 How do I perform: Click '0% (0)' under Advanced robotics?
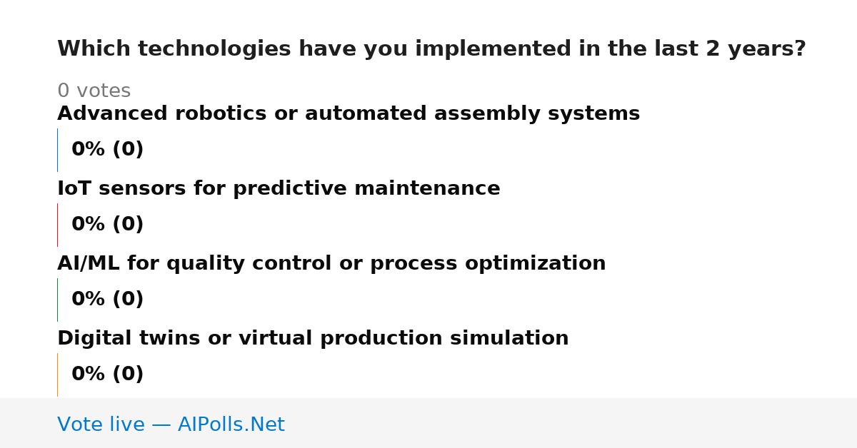[x=107, y=150]
